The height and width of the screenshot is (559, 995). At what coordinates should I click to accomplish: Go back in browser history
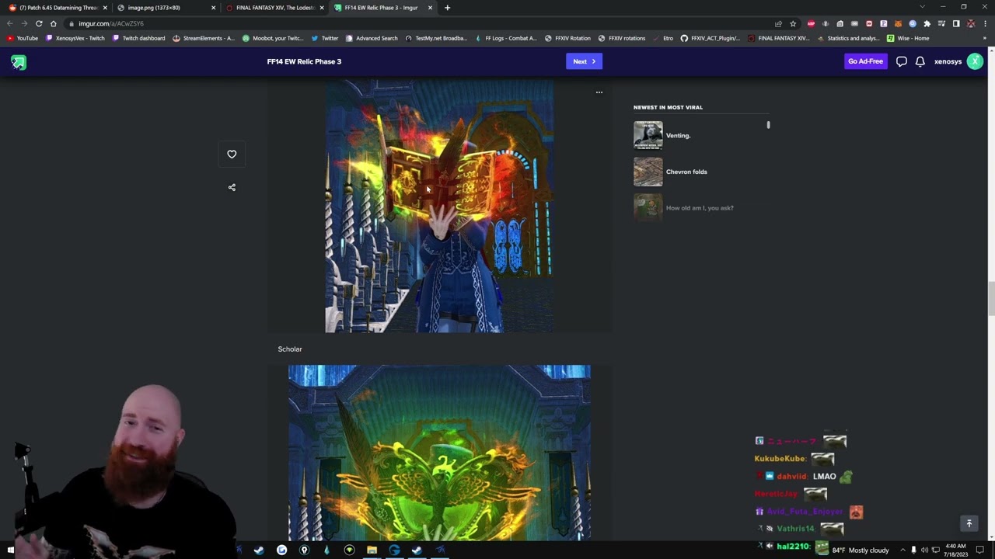(x=10, y=23)
